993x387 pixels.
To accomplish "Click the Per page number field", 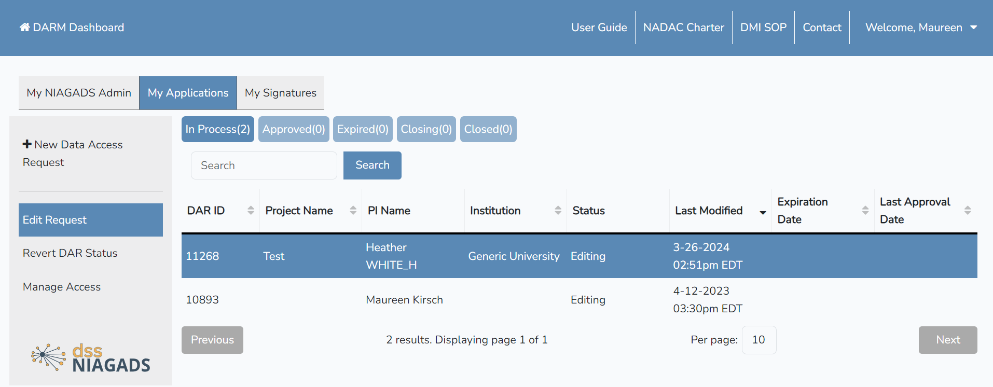I will tap(758, 340).
